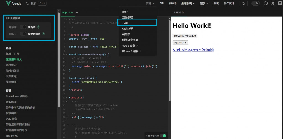Open the X (Twitter) icon

click(x=273, y=3)
